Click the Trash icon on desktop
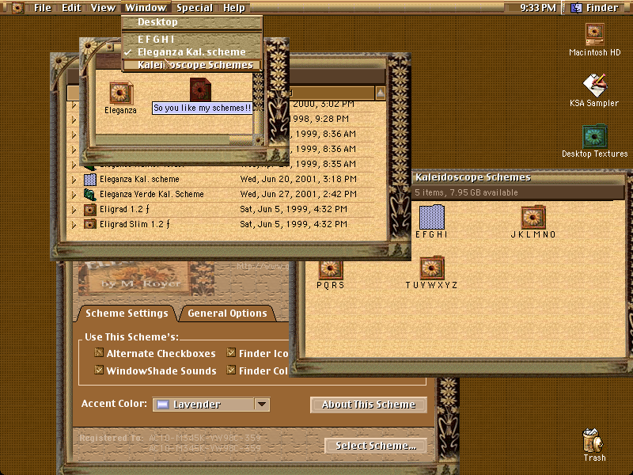The width and height of the screenshot is (633, 475). point(593,440)
